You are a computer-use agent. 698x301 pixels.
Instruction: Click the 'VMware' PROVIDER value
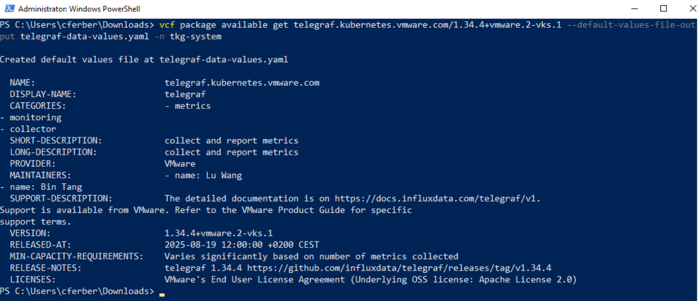[x=180, y=164]
